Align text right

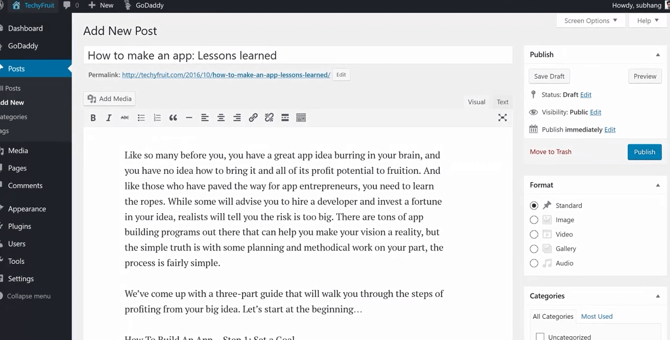237,118
